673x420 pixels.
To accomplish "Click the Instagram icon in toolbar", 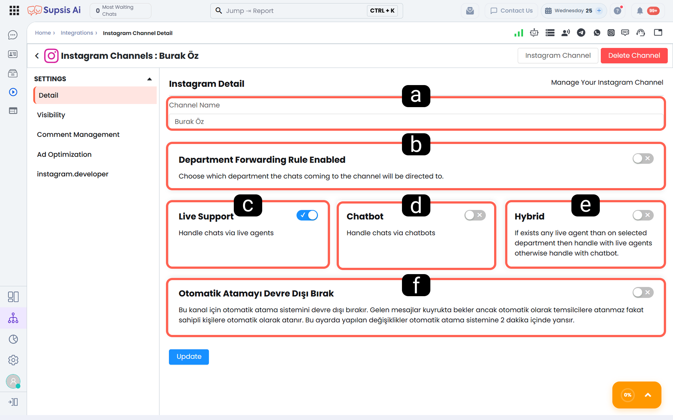I will coord(611,33).
